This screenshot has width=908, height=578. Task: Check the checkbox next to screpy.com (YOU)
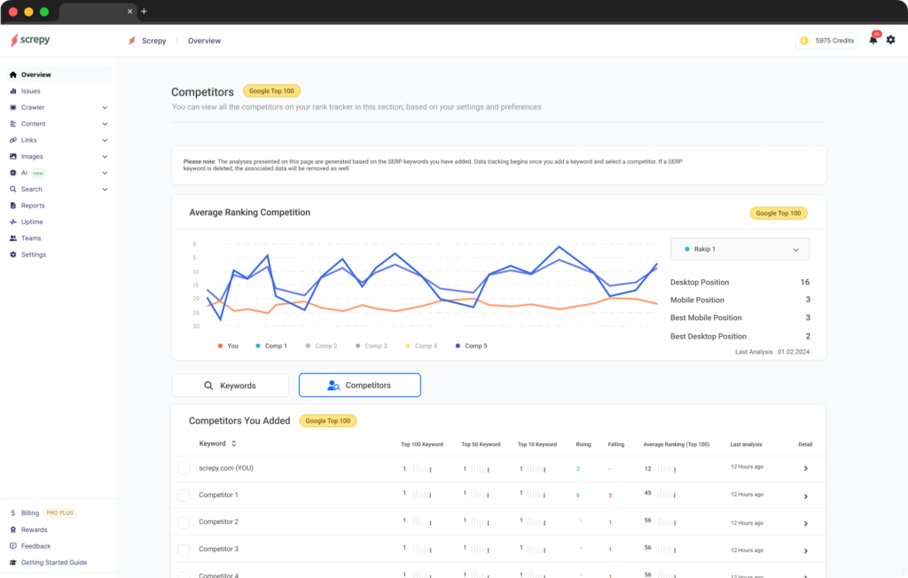tap(184, 467)
